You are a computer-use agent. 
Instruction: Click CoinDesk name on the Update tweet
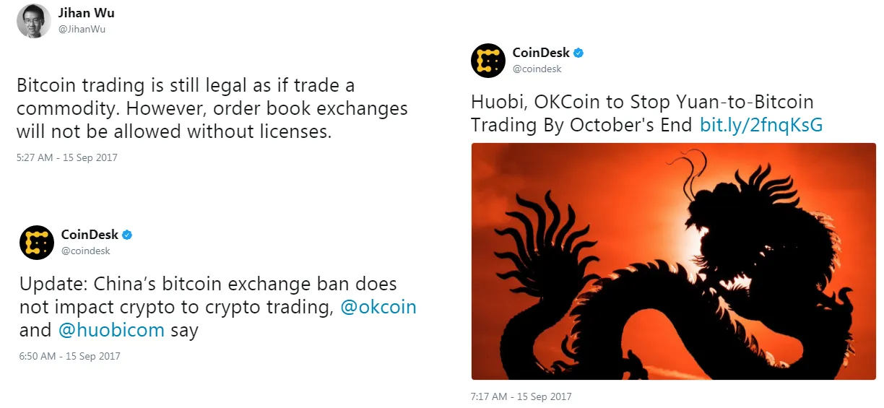point(90,235)
